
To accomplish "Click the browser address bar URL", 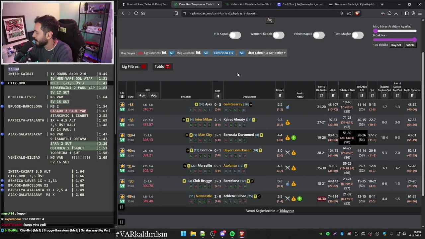I will click(223, 13).
